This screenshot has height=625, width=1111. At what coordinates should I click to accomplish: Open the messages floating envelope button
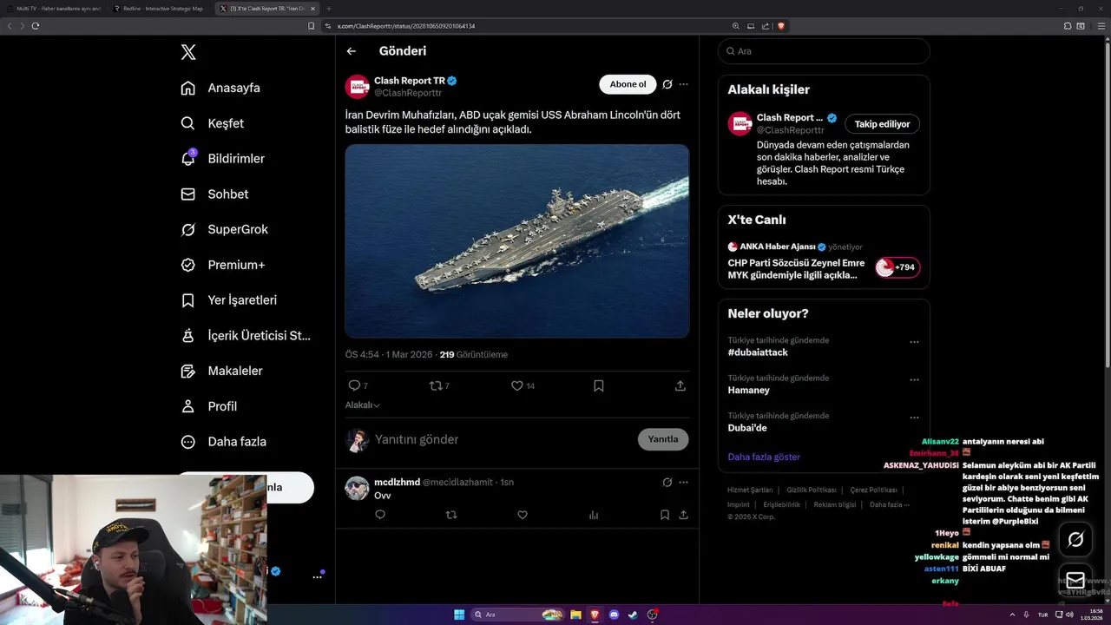click(1075, 580)
